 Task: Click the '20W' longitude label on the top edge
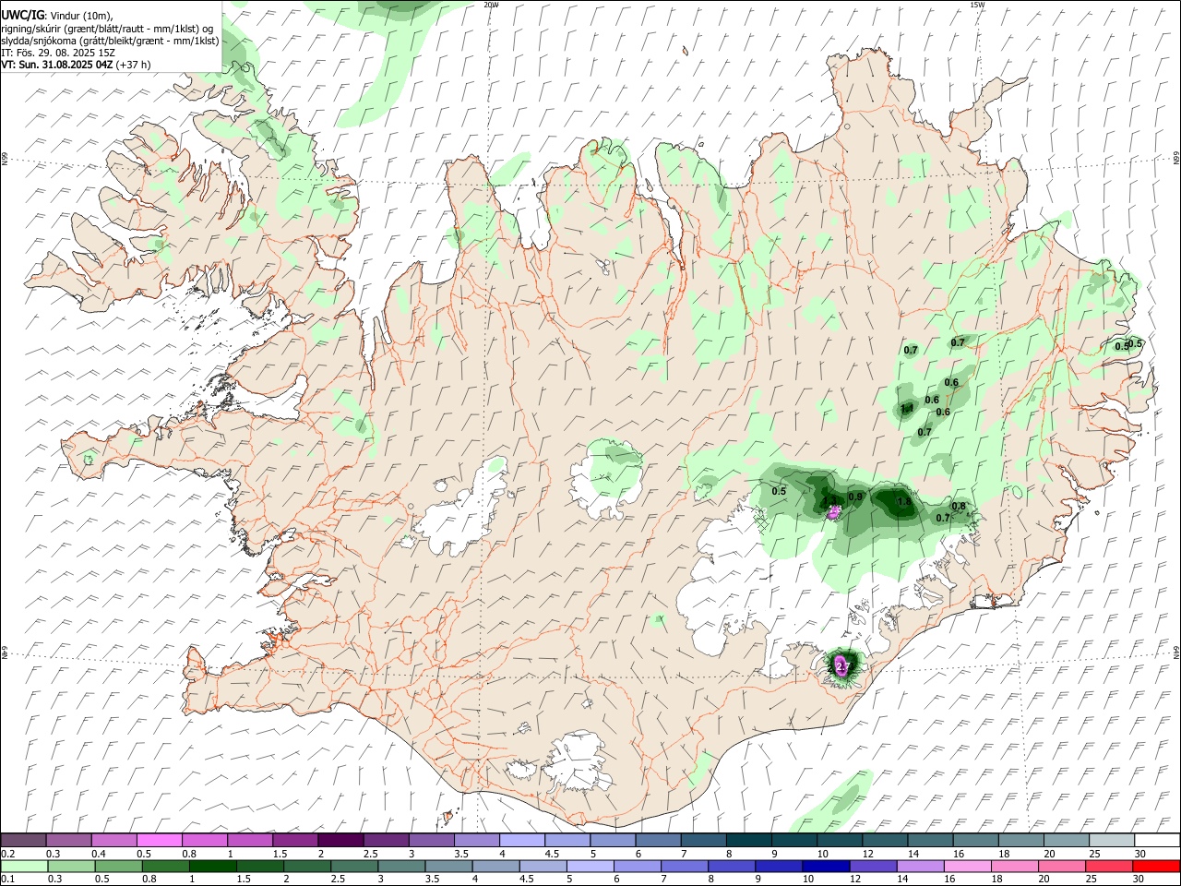point(490,5)
